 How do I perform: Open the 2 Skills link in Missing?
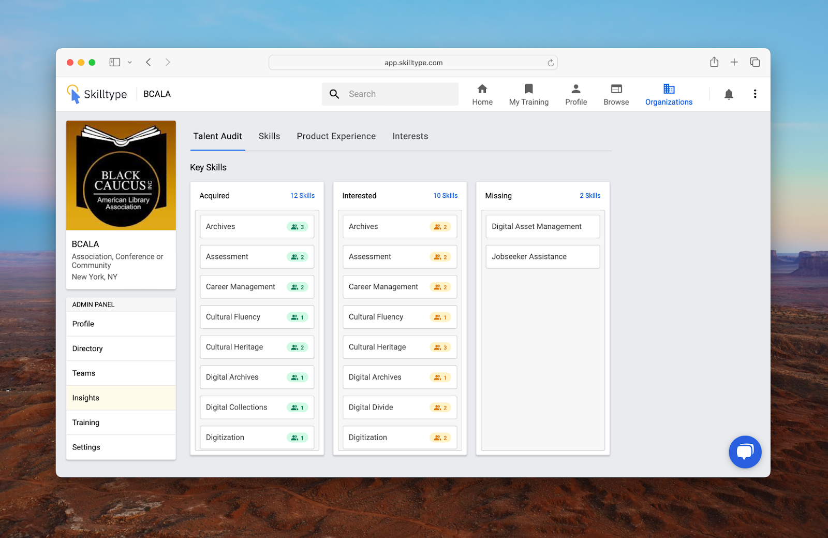[x=590, y=196]
